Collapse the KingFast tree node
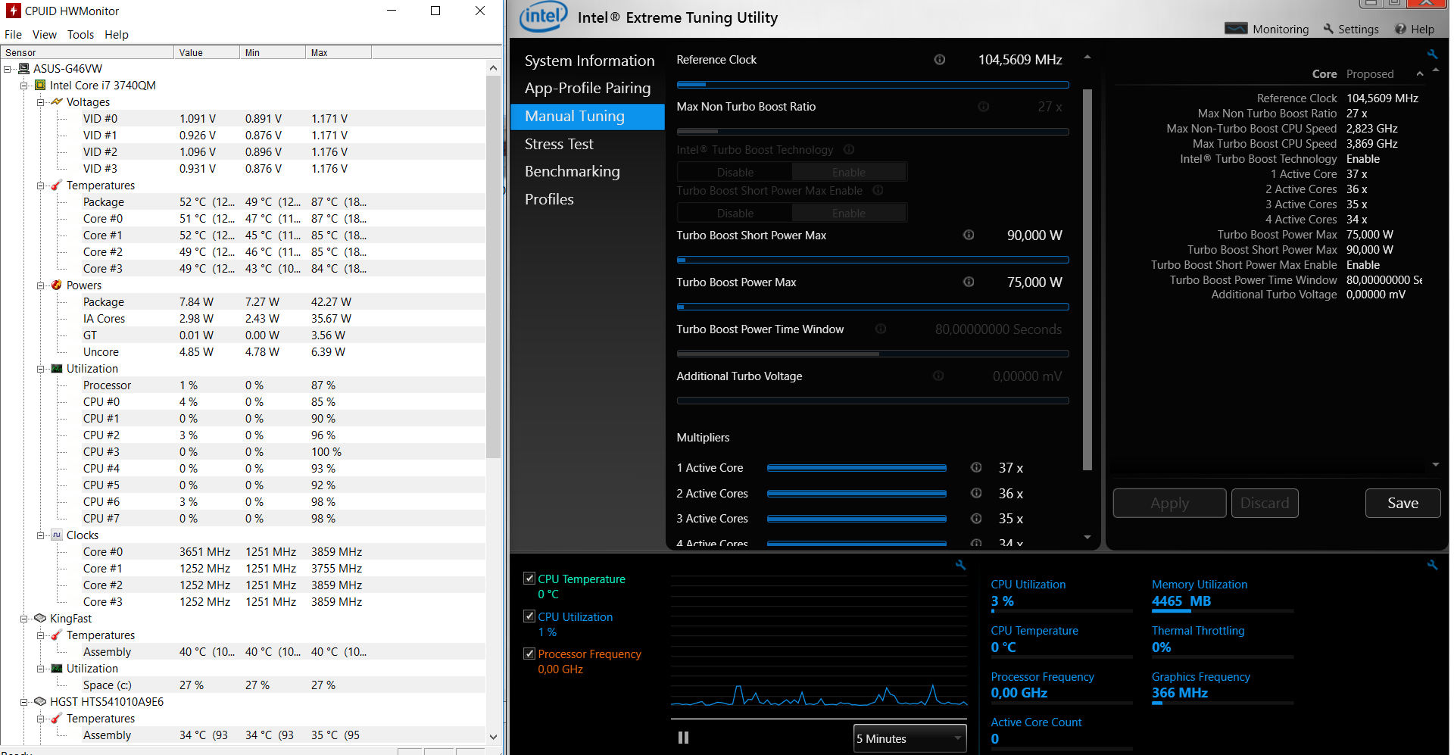Image resolution: width=1454 pixels, height=755 pixels. coord(24,619)
